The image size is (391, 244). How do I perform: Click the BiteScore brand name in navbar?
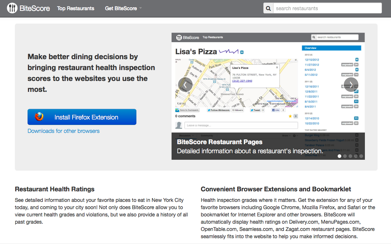(x=34, y=8)
